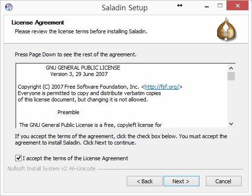Click the License Agreement page header
This screenshot has width=252, height=196.
[x=38, y=23]
